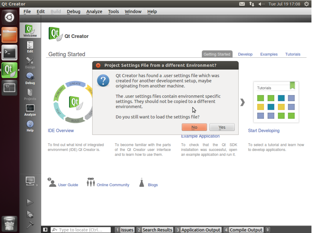Open workspace switcher in launcher

[x=9, y=88]
